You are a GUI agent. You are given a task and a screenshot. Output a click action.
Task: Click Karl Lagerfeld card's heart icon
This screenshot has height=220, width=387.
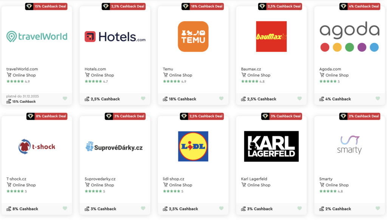point(300,208)
